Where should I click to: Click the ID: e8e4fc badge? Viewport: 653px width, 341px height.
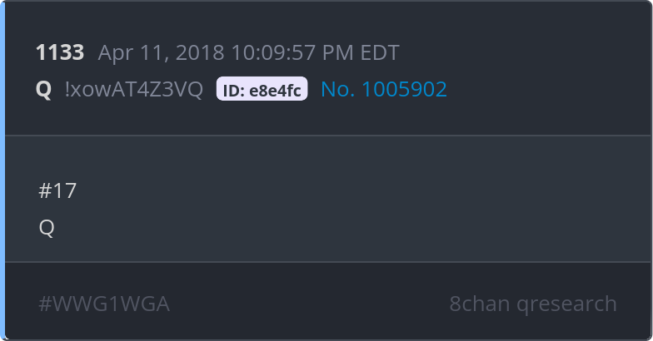click(x=262, y=88)
